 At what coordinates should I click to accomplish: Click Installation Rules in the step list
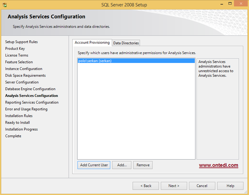pos(19,116)
